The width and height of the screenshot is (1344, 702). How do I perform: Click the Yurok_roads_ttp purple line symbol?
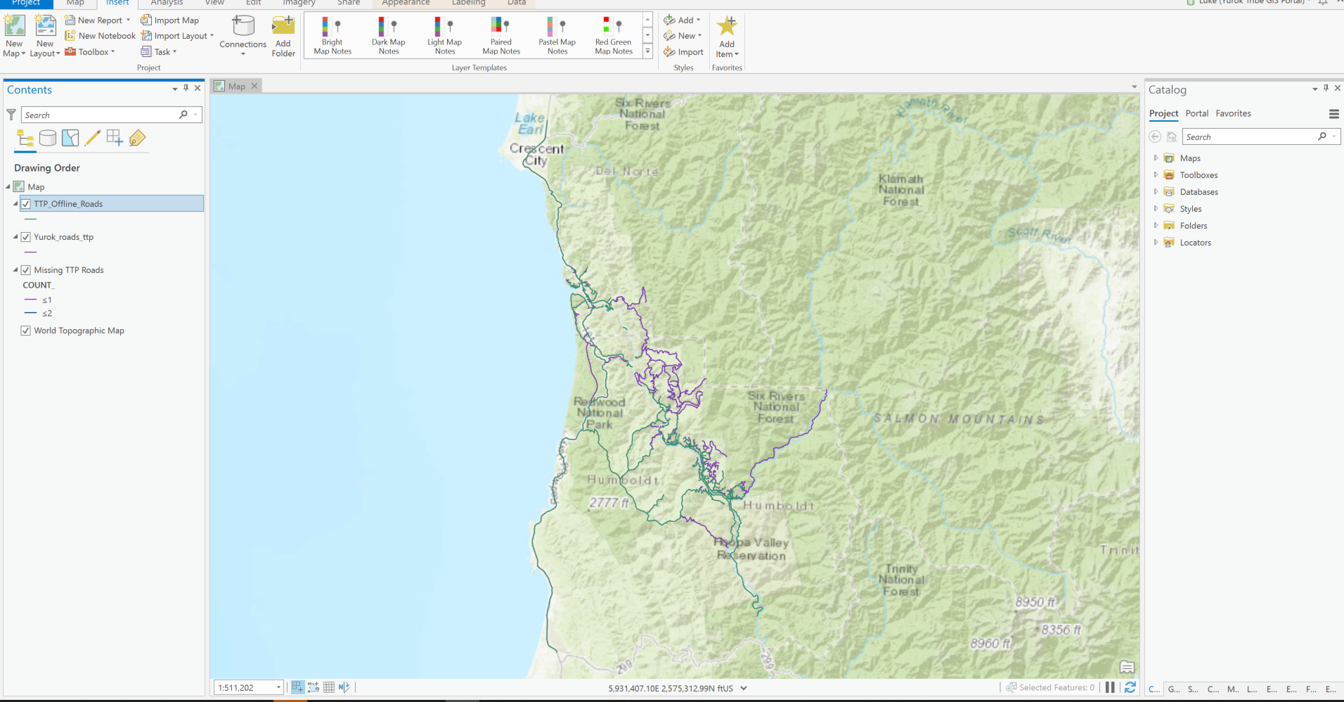30,252
